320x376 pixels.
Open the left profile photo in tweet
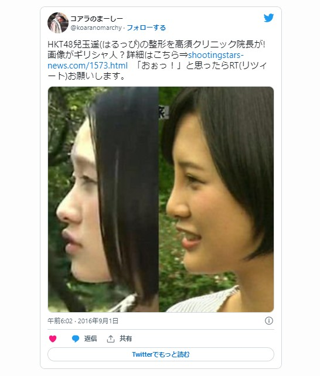point(103,199)
